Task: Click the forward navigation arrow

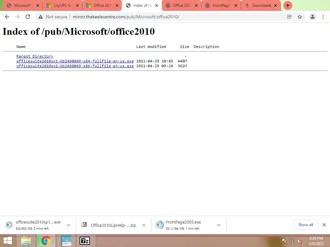Action: pyautogui.click(x=17, y=17)
